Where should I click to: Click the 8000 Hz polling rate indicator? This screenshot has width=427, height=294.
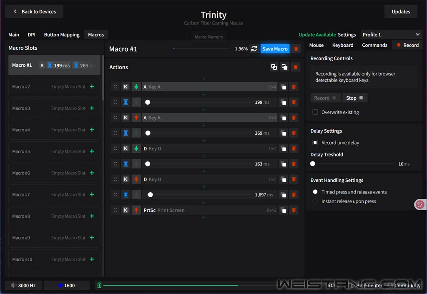(23, 285)
